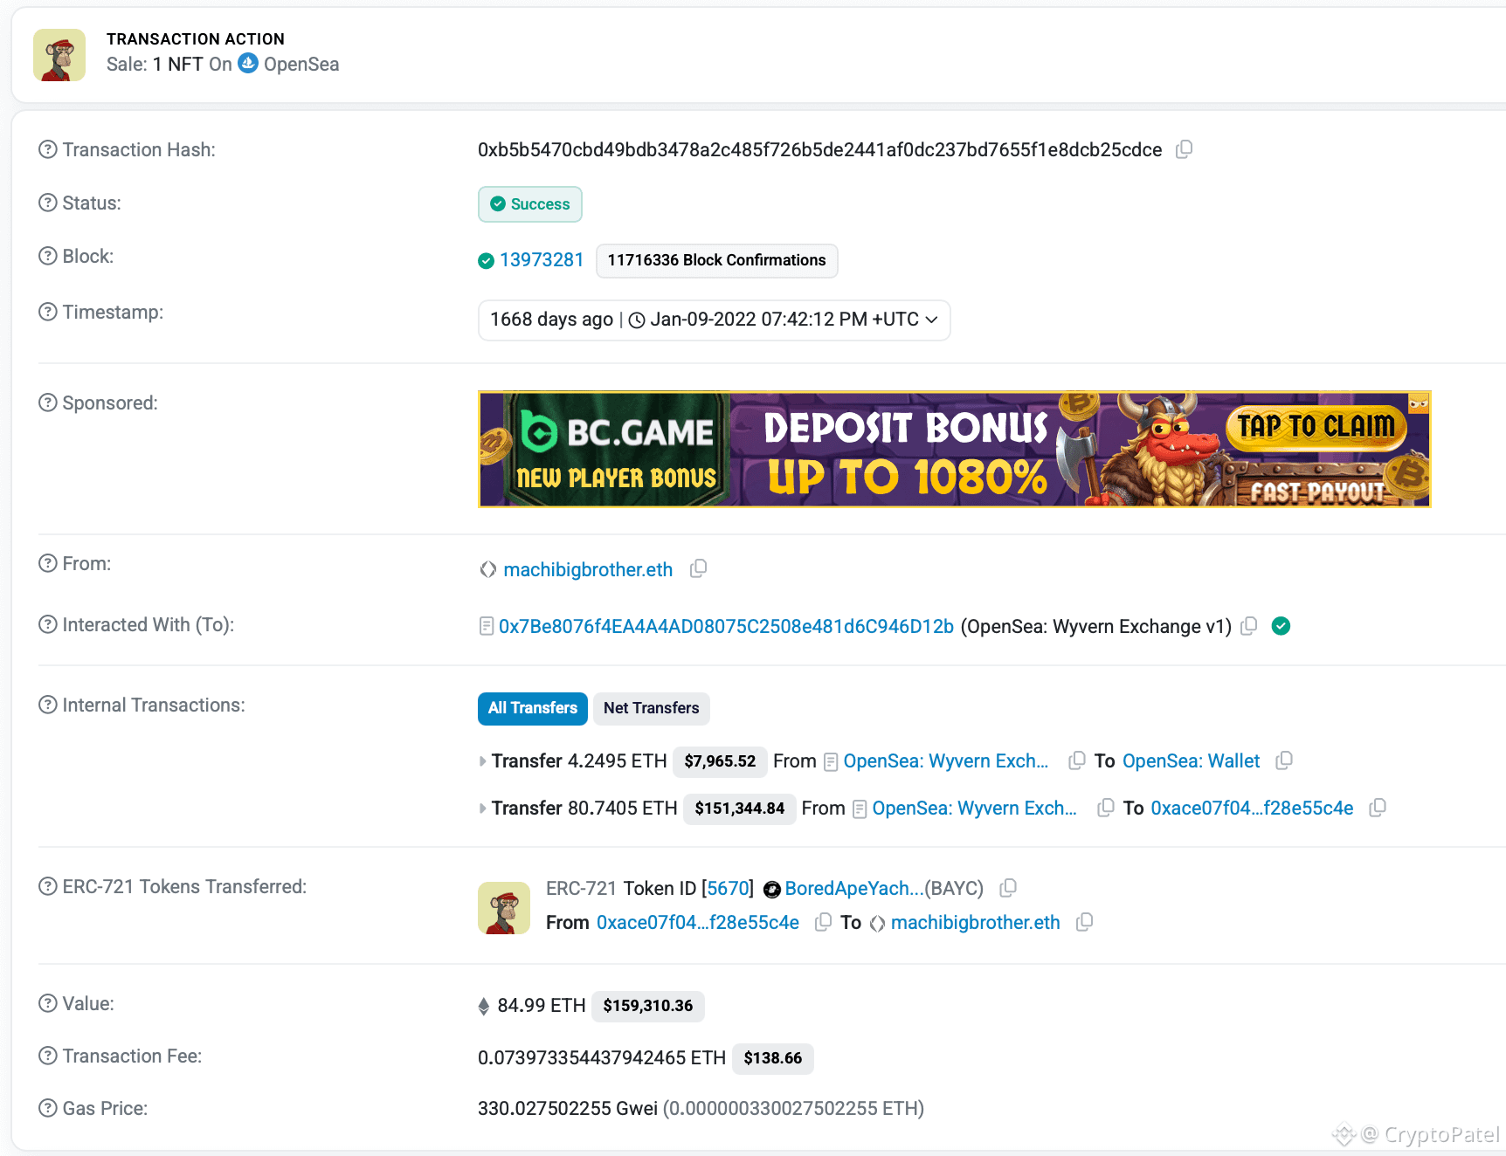The image size is (1506, 1156).
Task: Click the Interacted With (To) help icon
Action: point(48,624)
